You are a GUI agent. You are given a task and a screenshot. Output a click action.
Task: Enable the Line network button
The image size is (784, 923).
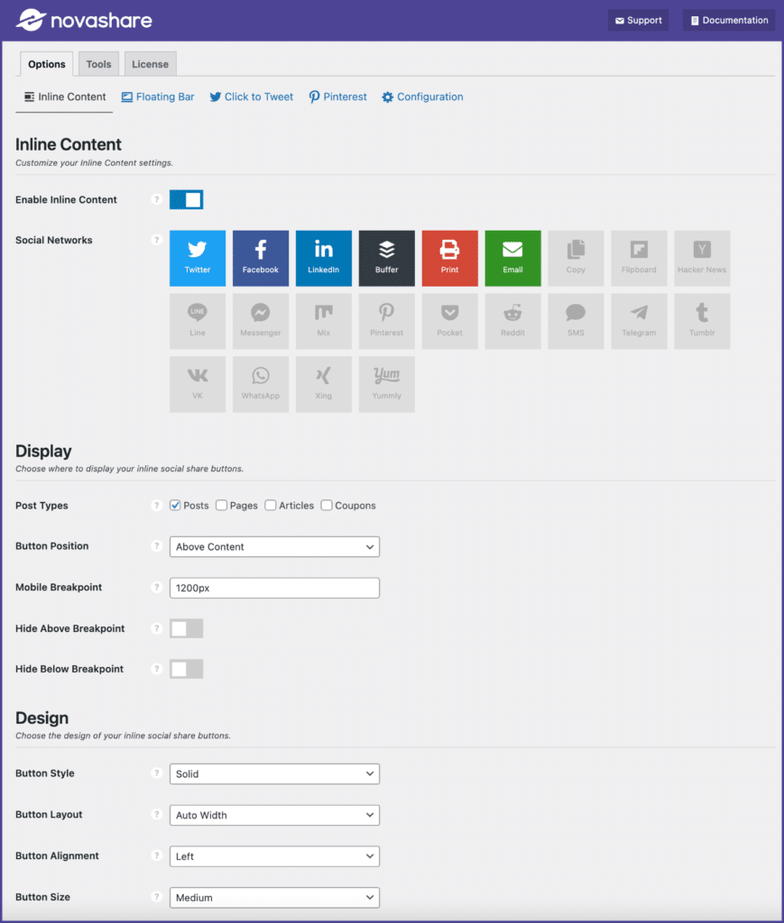(198, 322)
